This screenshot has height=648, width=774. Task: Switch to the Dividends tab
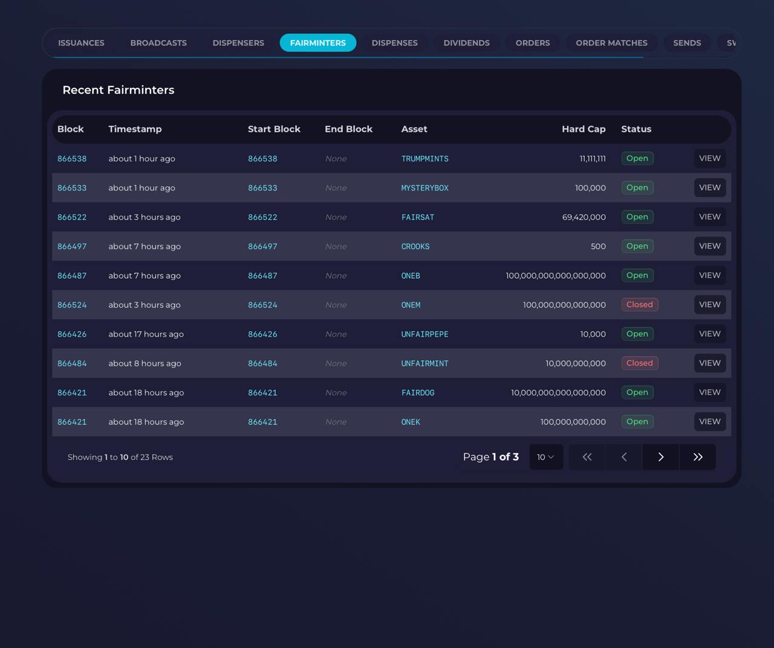pyautogui.click(x=467, y=43)
